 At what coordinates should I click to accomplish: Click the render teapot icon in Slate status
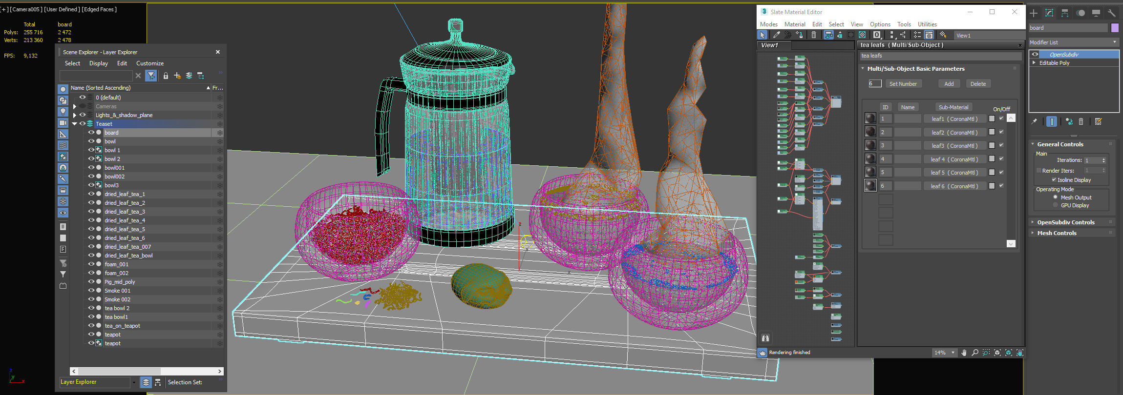tap(763, 353)
